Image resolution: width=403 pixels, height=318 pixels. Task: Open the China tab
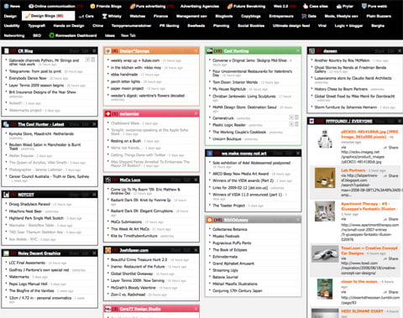(x=97, y=26)
